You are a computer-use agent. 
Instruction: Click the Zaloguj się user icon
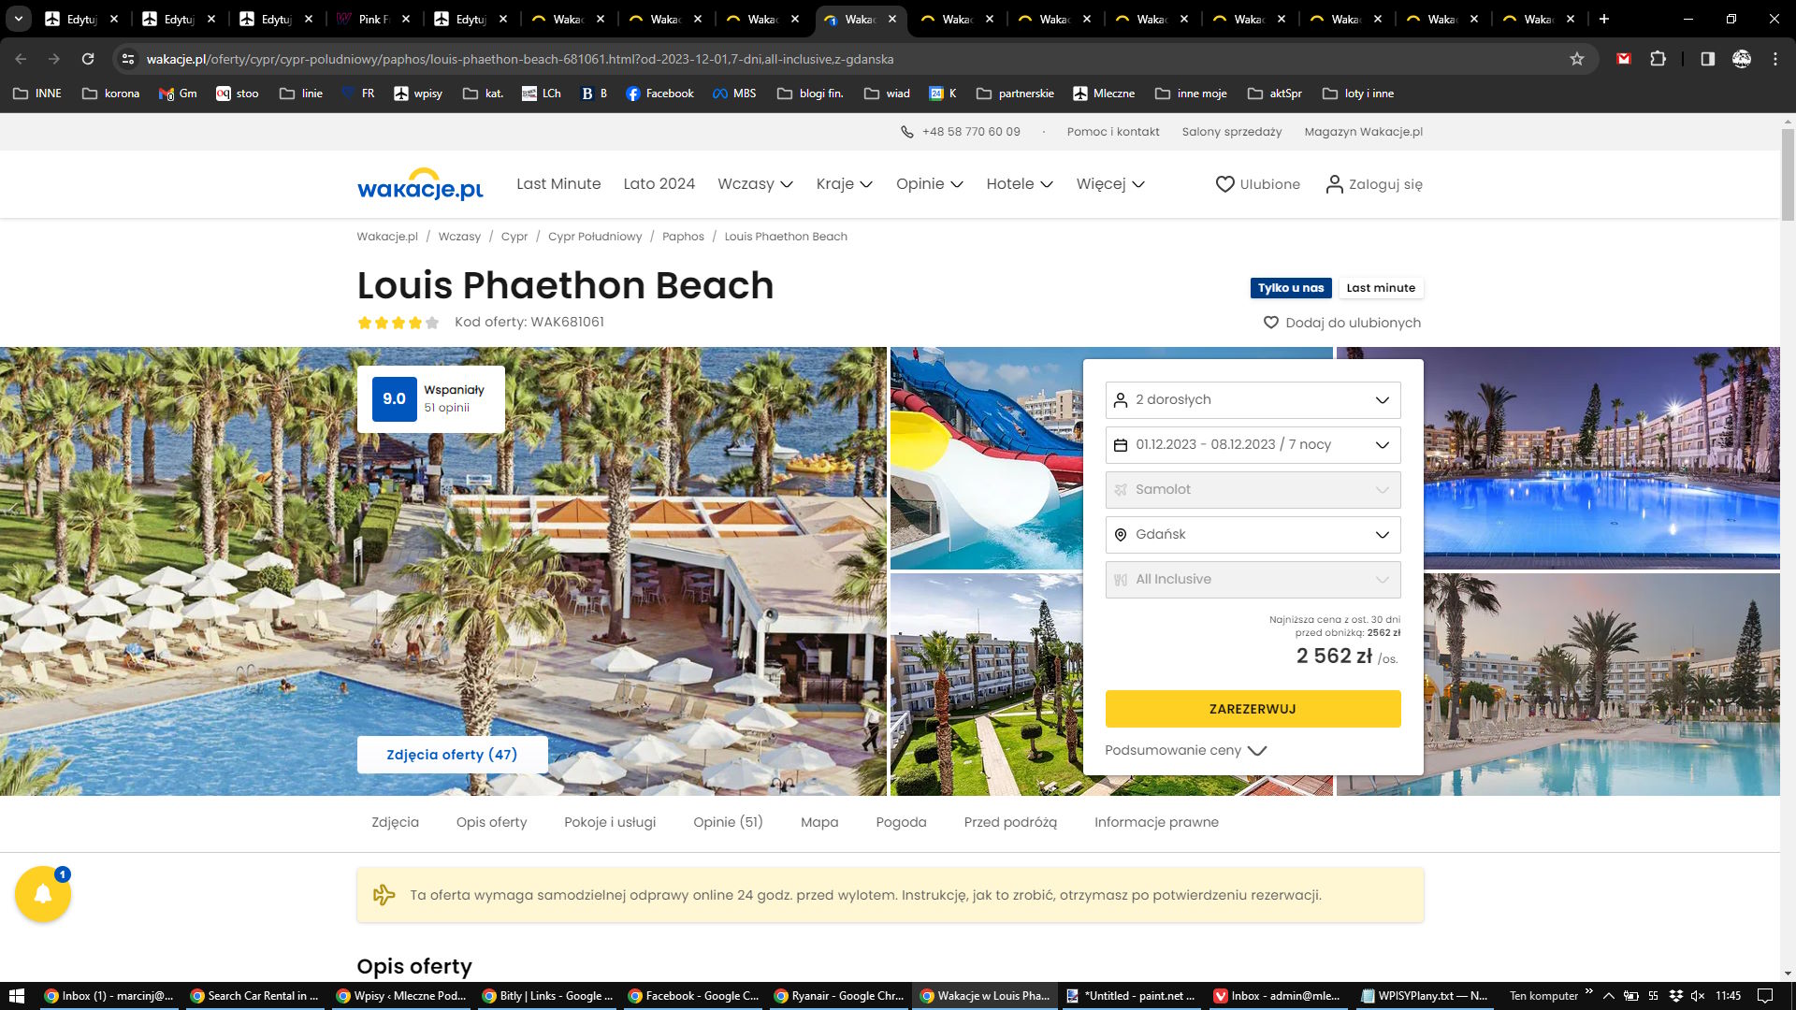[1334, 184]
